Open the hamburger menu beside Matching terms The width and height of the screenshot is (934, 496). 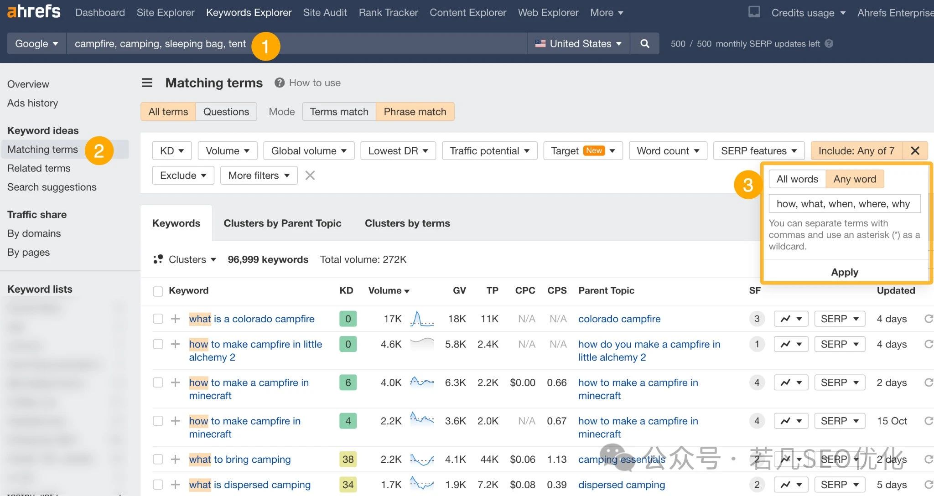point(147,83)
